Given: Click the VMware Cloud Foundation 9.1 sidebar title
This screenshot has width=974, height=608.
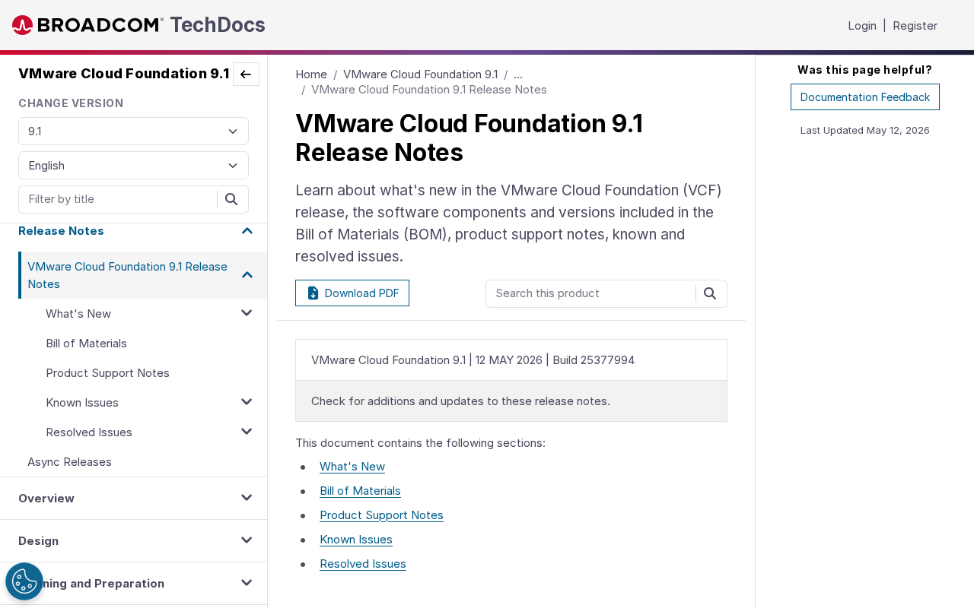Looking at the screenshot, I should tap(123, 74).
